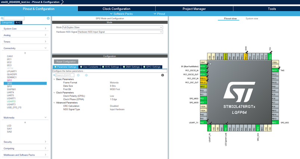The image size is (300, 159).
Task: Select SPI1 in the Connectivity list
Action: (x=9, y=80)
